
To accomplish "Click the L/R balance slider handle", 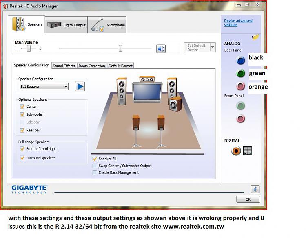I will tap(29, 48).
